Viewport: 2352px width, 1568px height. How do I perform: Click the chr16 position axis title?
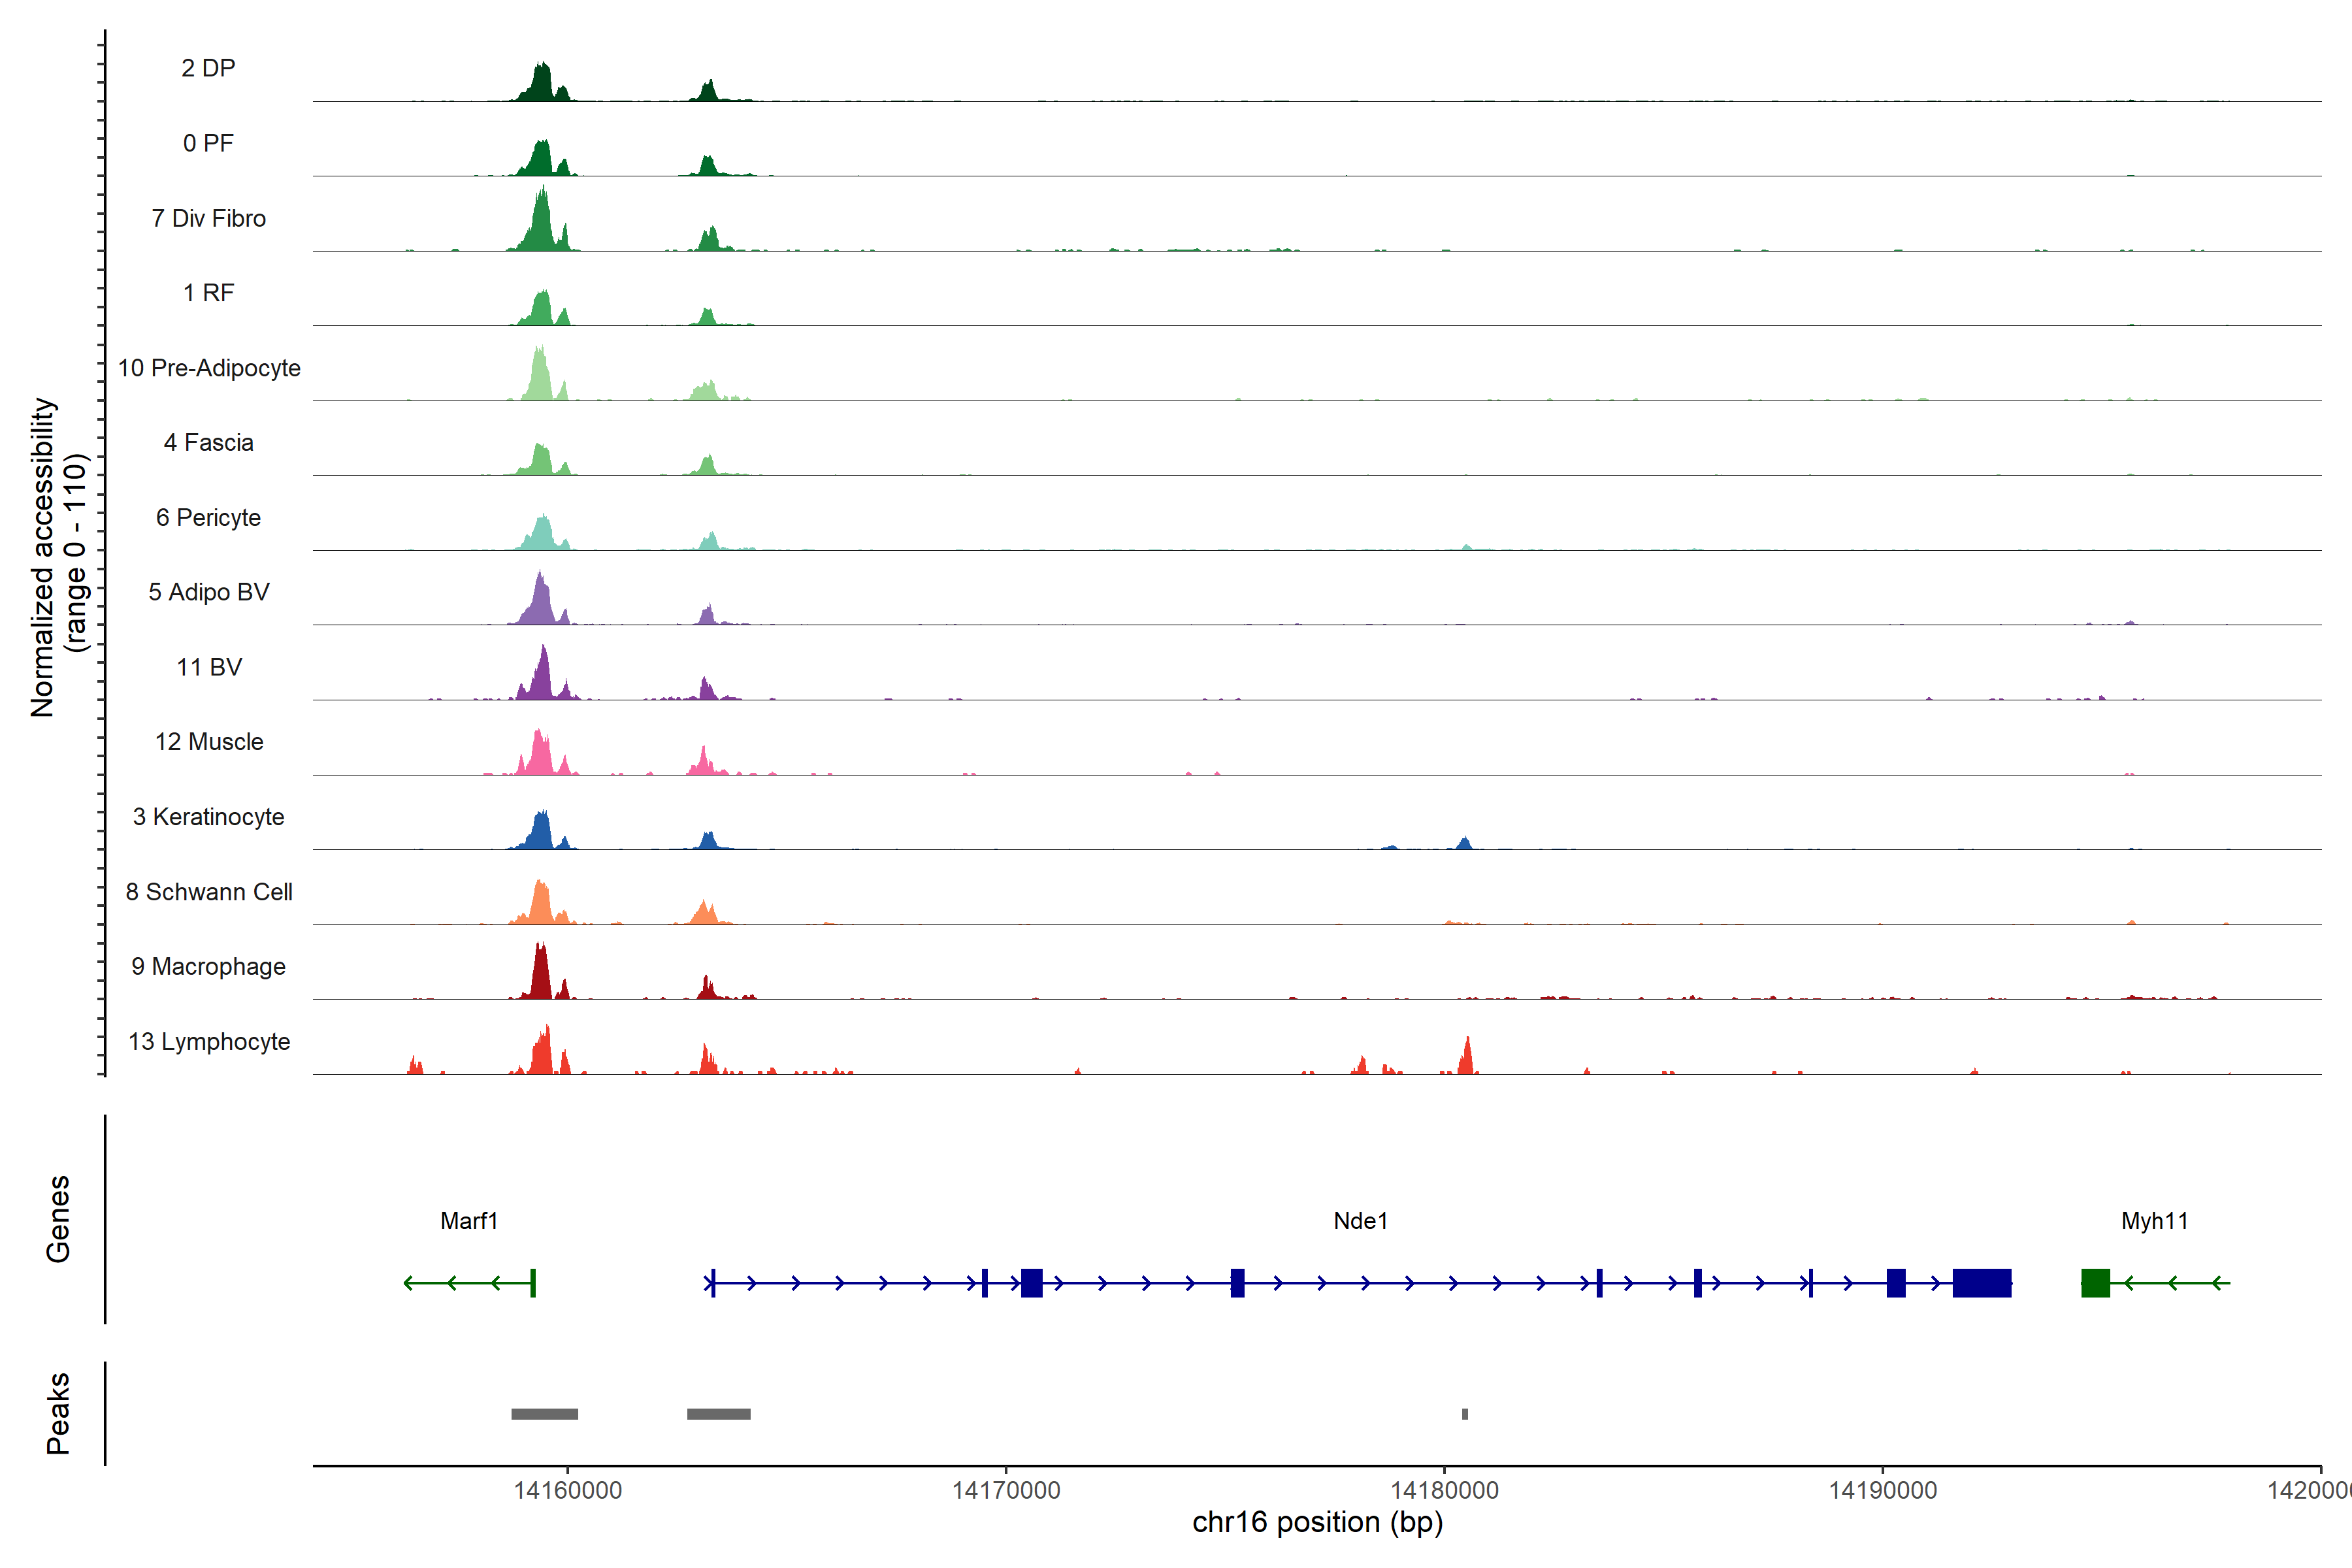(1317, 1522)
